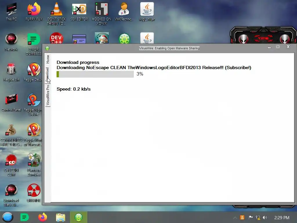Show hidden tray icons chevron

(235, 218)
